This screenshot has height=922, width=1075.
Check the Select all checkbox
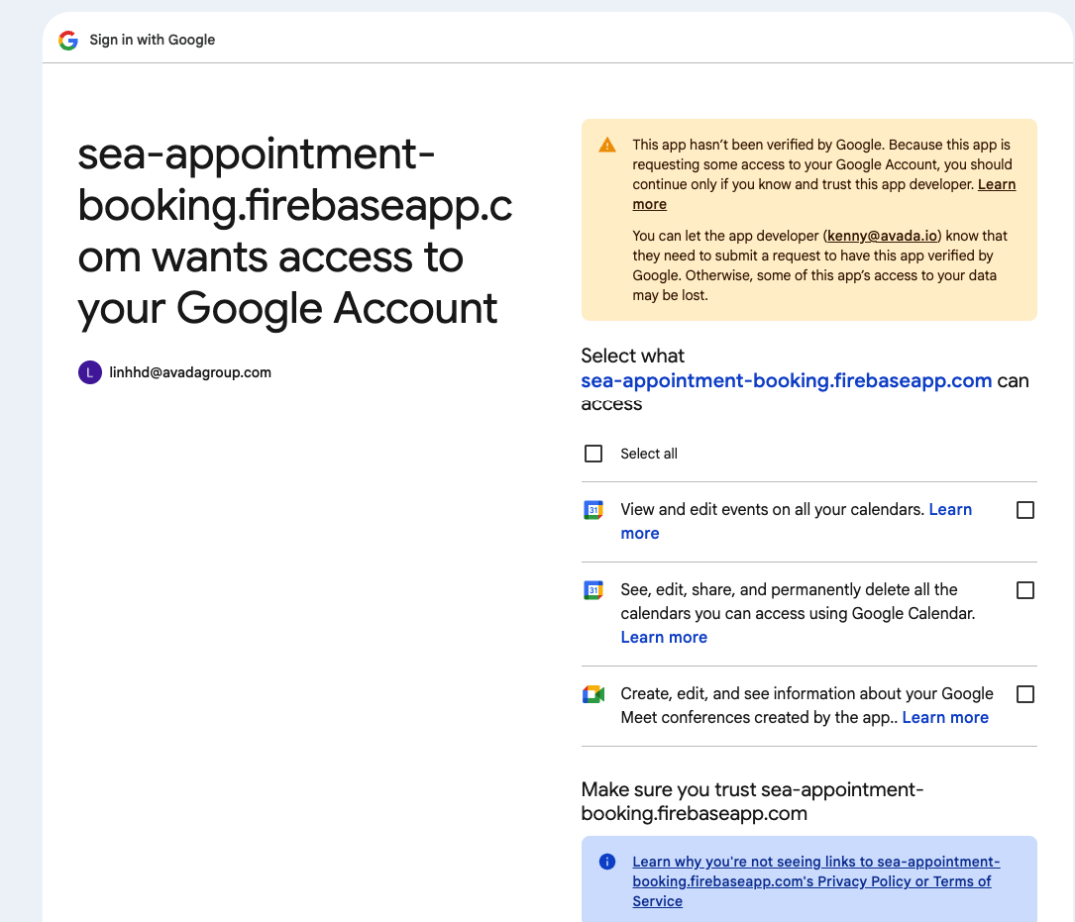click(593, 454)
